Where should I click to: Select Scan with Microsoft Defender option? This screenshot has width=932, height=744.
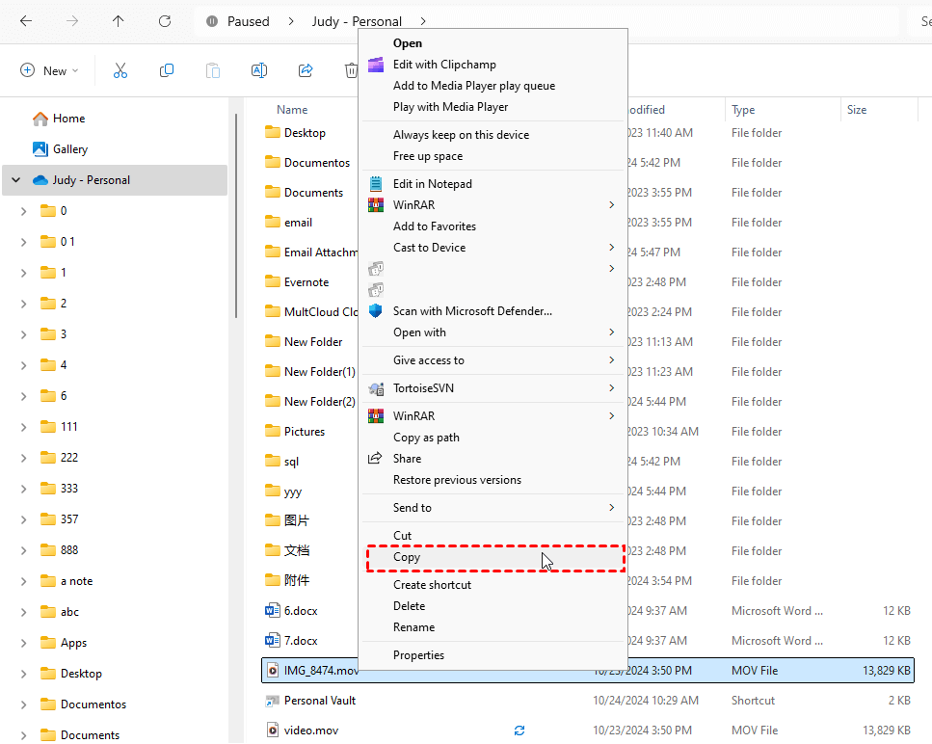[x=472, y=311]
